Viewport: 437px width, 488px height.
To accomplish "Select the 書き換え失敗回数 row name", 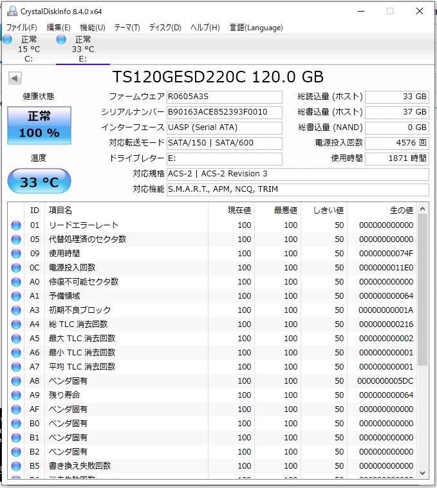I will tap(80, 466).
